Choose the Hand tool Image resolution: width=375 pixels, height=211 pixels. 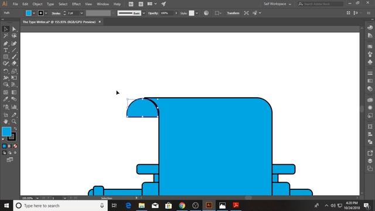point(6,121)
